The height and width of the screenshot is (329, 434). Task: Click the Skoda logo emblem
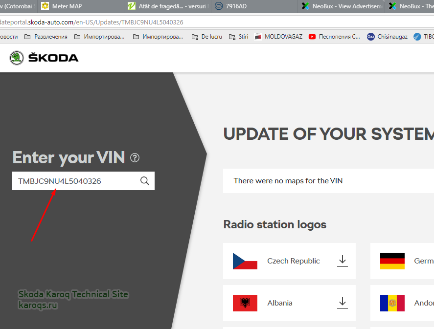[17, 58]
